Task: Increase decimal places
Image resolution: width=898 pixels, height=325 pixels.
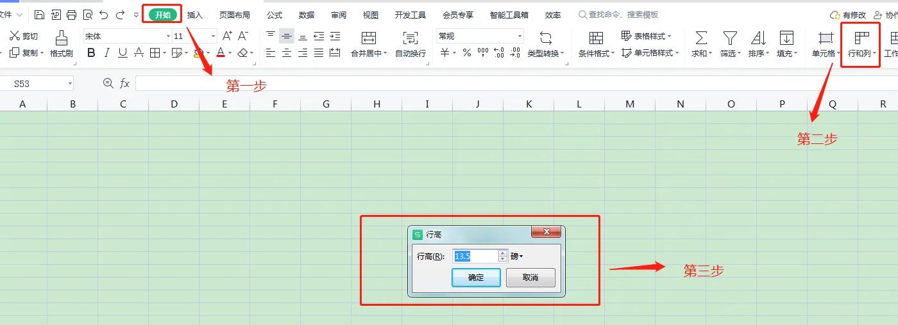Action: (499, 53)
